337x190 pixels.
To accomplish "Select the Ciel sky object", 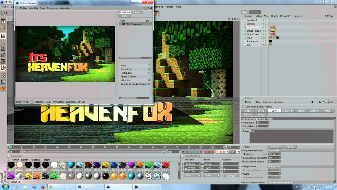I will pos(249,45).
